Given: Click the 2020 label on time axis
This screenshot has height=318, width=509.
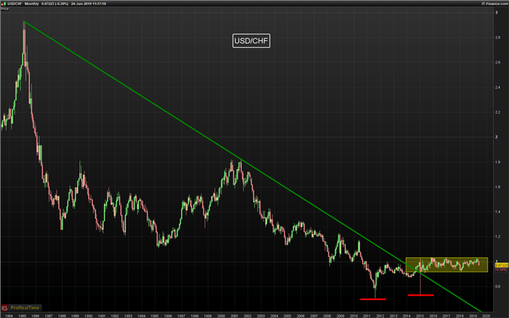Looking at the screenshot, I should [x=486, y=316].
